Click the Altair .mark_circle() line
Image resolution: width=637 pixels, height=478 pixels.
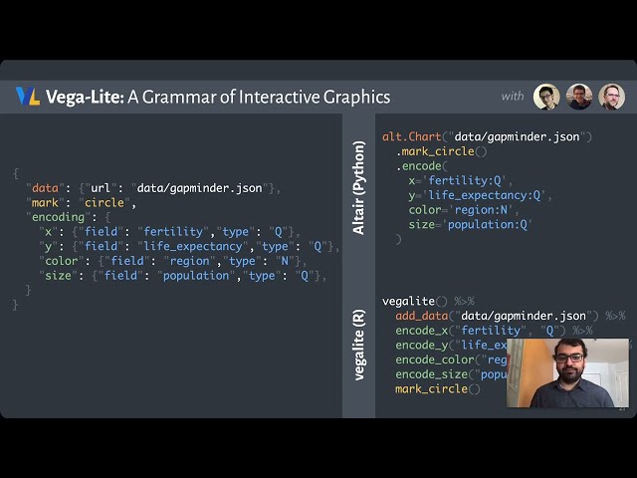pyautogui.click(x=441, y=151)
